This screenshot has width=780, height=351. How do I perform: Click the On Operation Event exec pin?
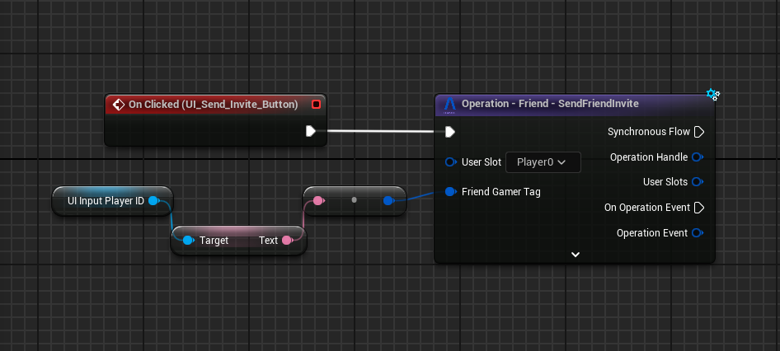699,208
